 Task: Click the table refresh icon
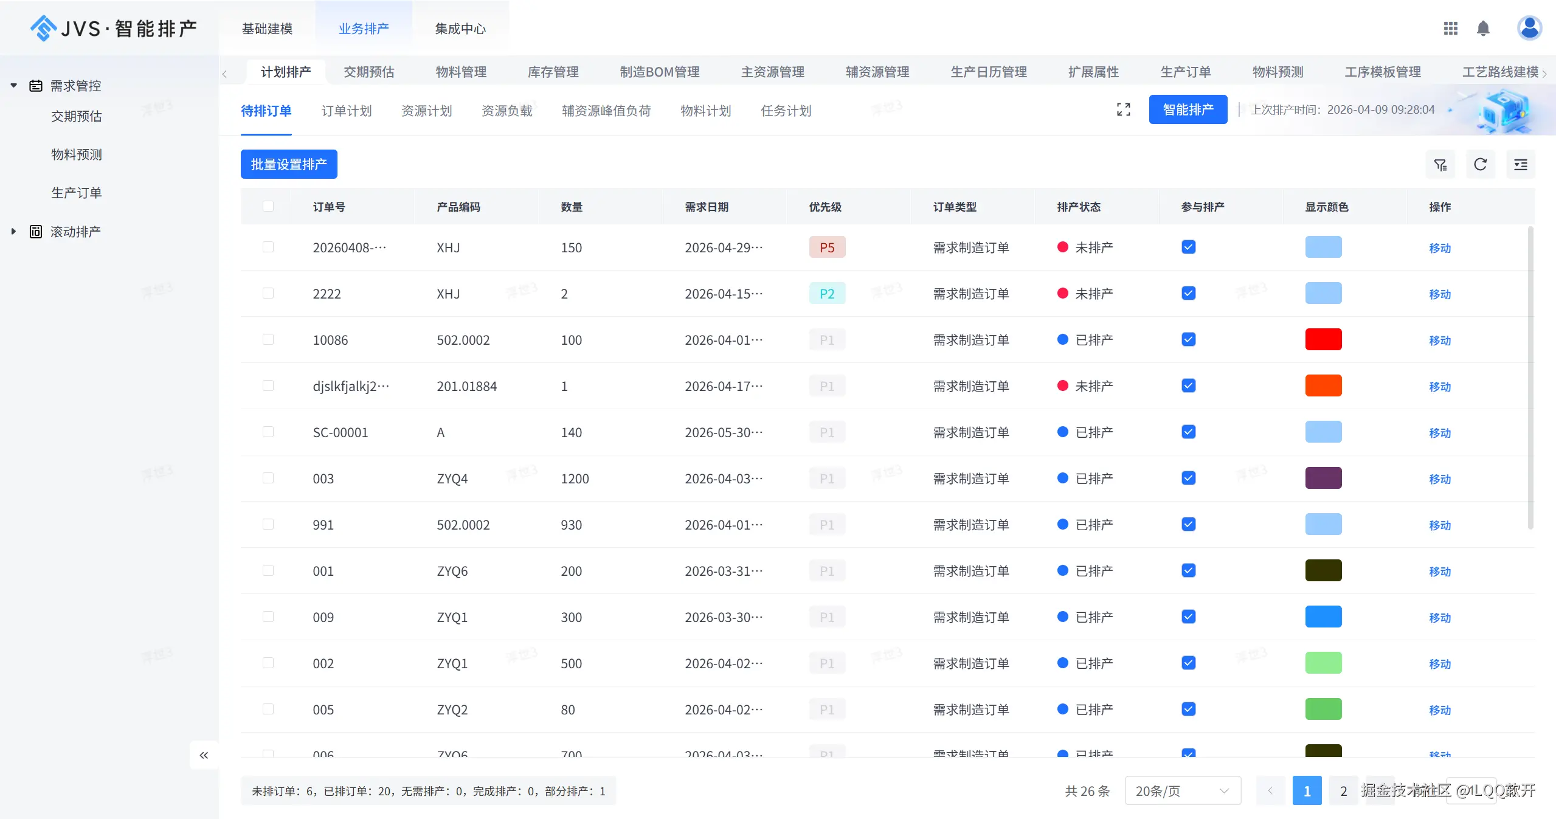(1480, 165)
